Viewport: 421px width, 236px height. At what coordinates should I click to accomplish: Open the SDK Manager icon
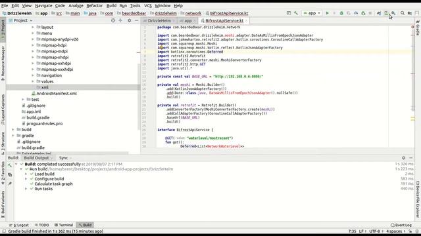[x=393, y=13]
